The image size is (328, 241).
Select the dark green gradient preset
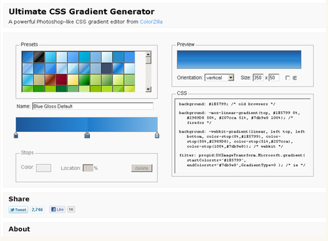(85, 79)
